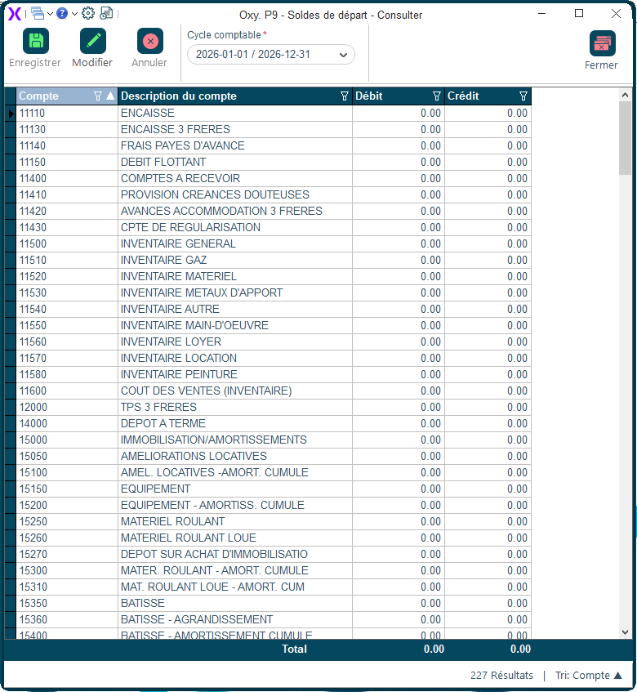Screen dimensions: 637x692
Task: Open the settings gear icon
Action: (88, 14)
